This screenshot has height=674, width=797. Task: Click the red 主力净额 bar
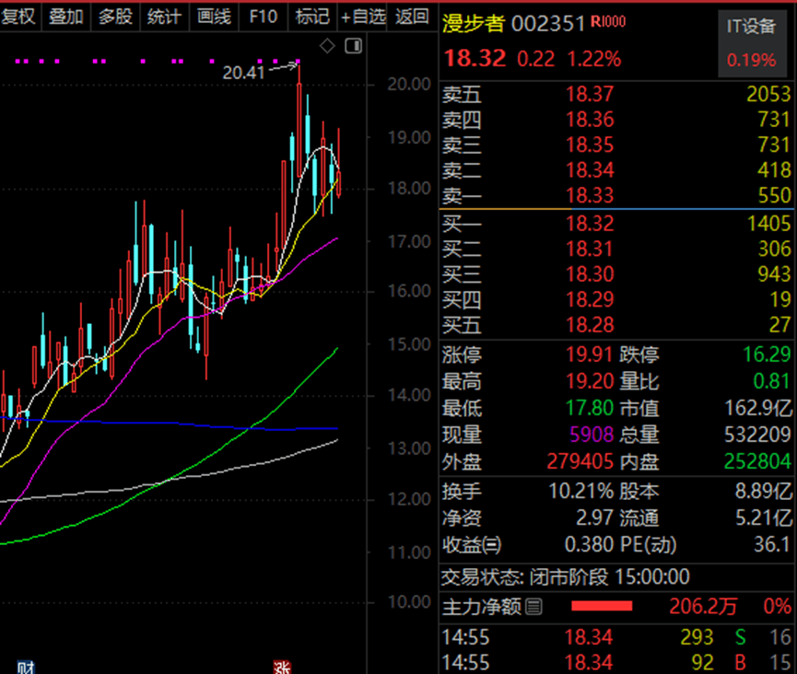tap(602, 606)
